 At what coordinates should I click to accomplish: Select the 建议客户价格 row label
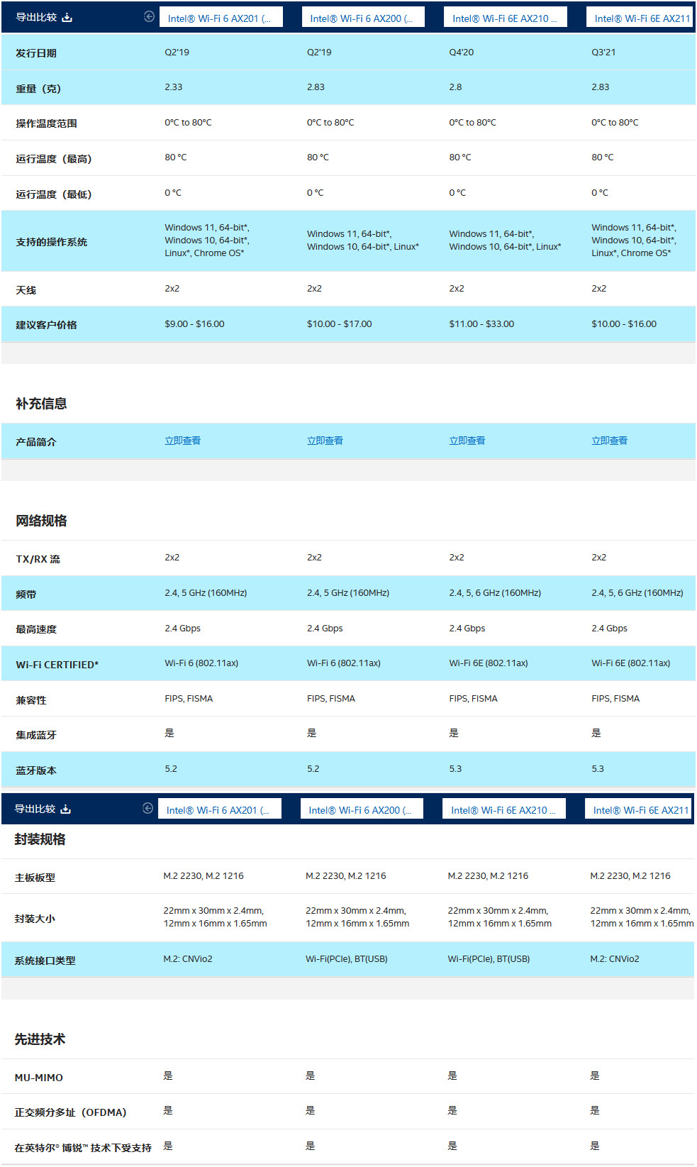(46, 325)
